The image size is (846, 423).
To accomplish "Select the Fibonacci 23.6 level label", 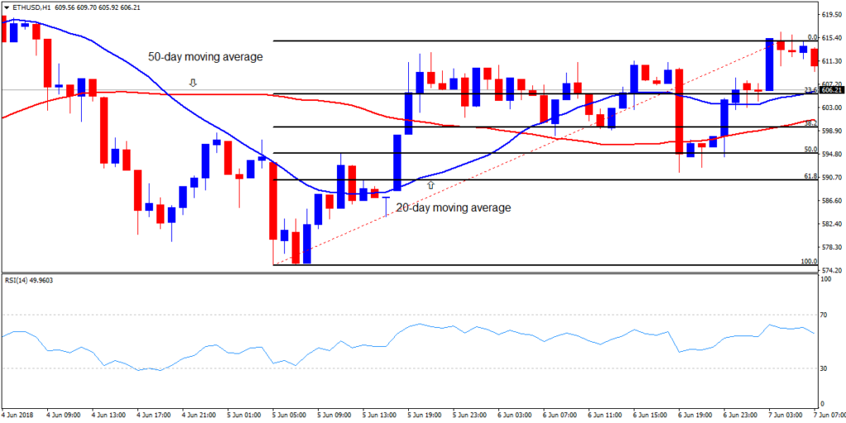I will pyautogui.click(x=810, y=90).
